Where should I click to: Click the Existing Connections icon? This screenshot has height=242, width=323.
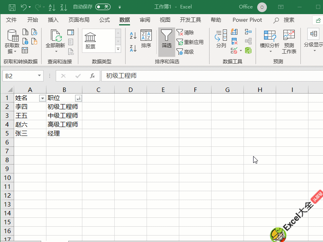pos(34,42)
